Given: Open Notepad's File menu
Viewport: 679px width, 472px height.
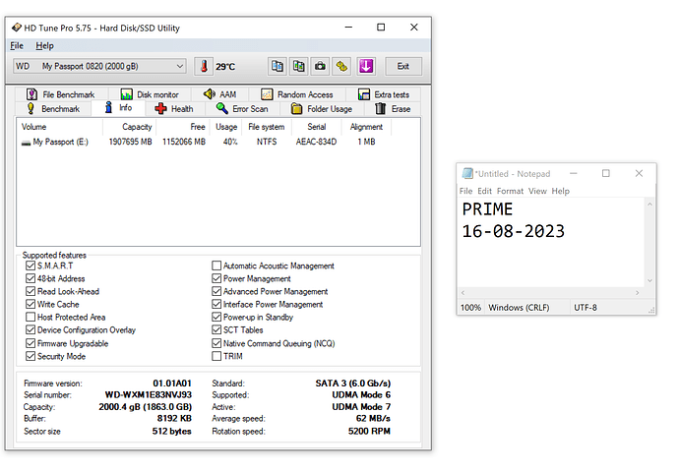Looking at the screenshot, I should pos(465,191).
